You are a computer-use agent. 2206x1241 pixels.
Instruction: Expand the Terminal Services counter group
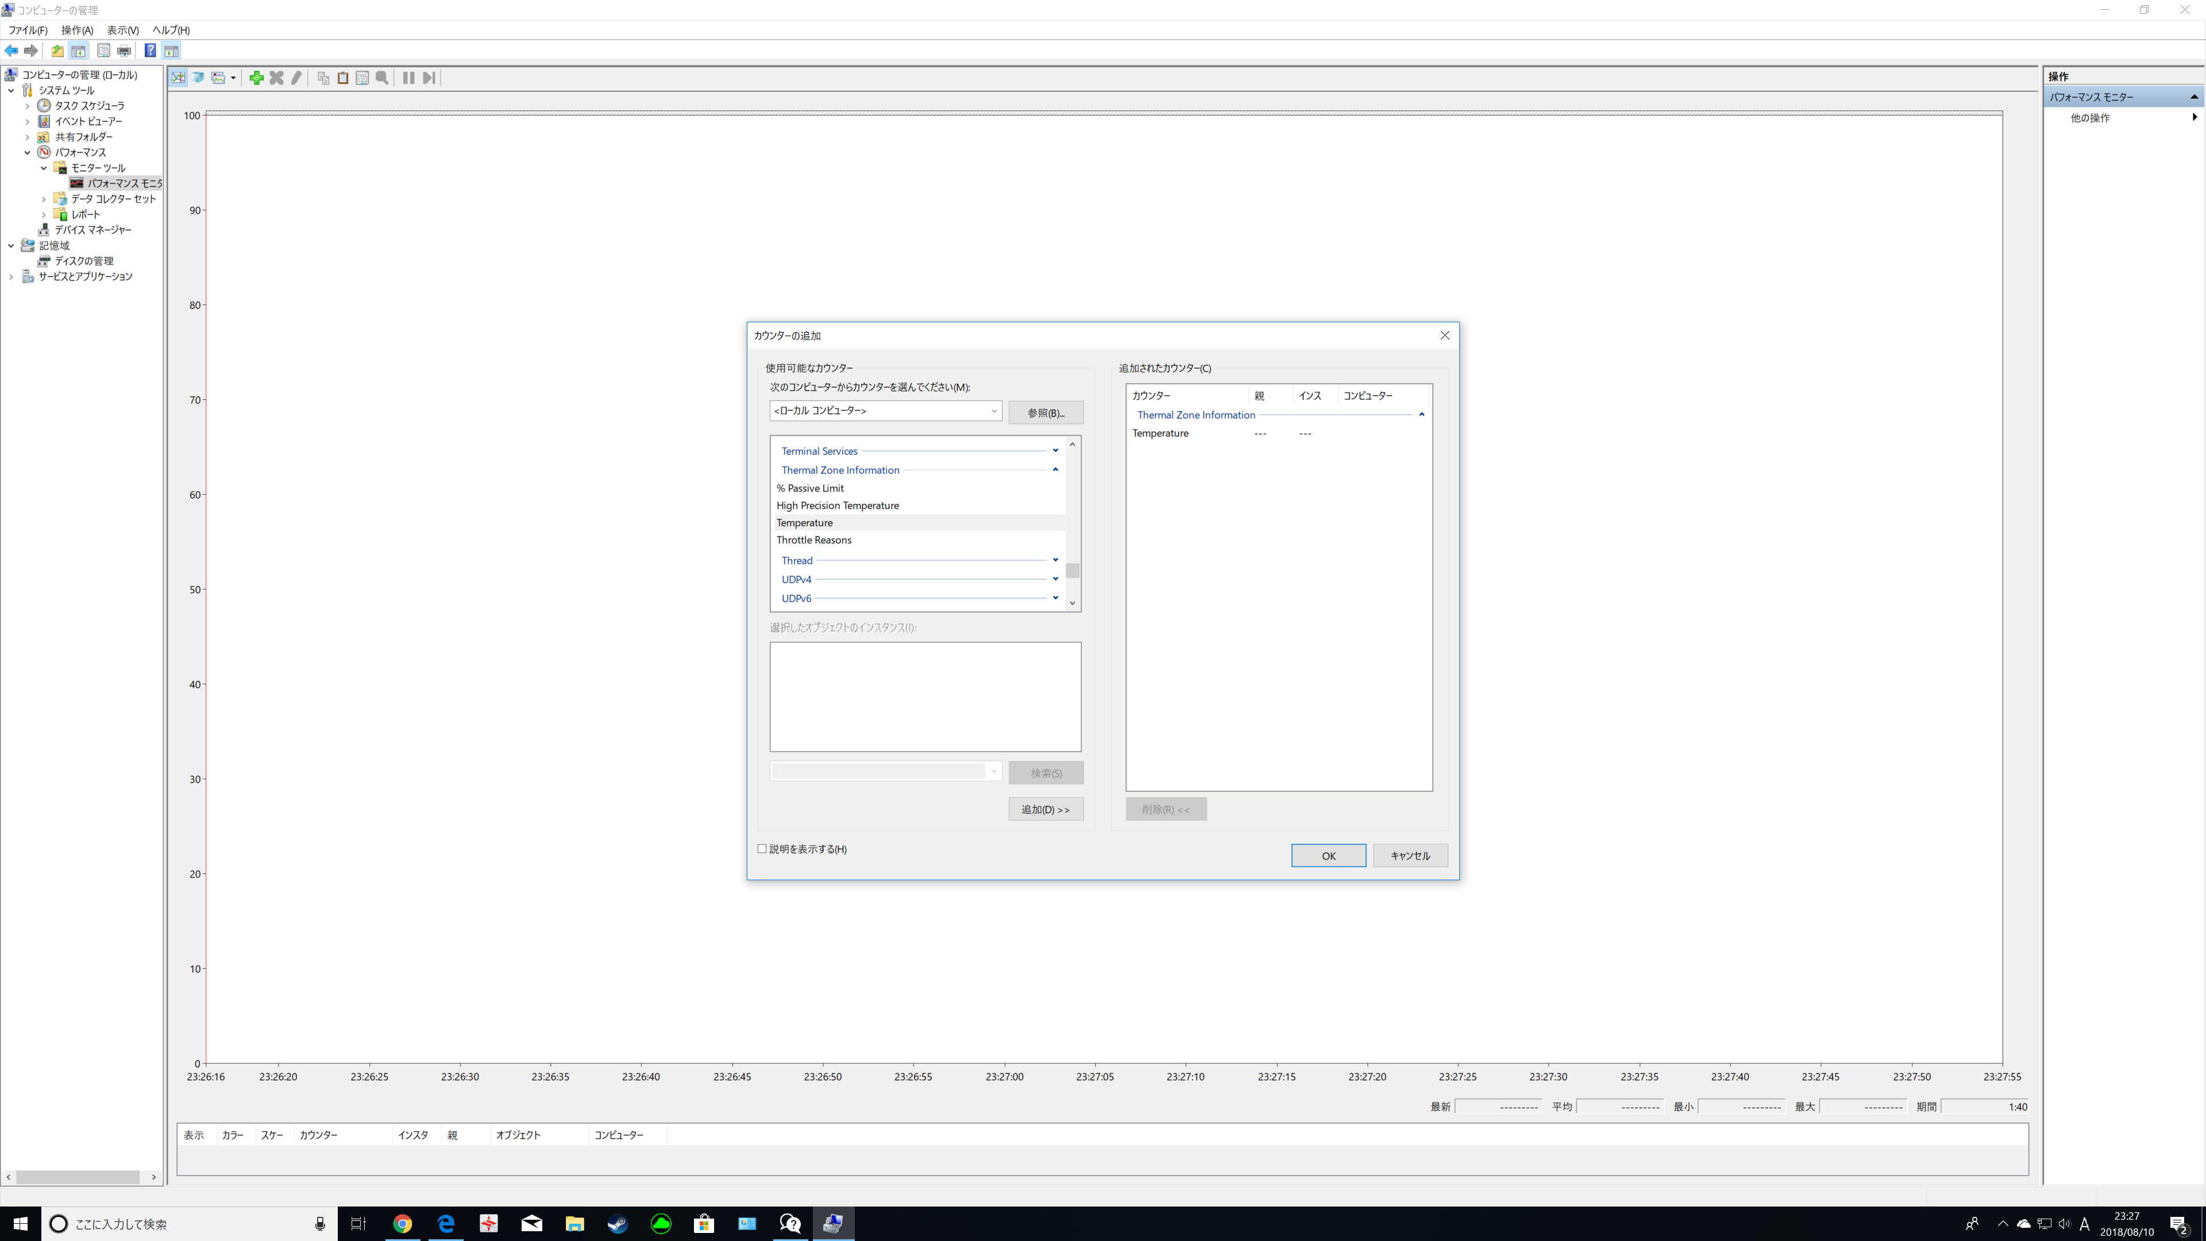point(1055,450)
